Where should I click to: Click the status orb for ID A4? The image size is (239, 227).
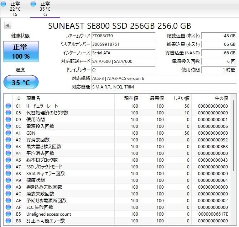tap(8, 153)
